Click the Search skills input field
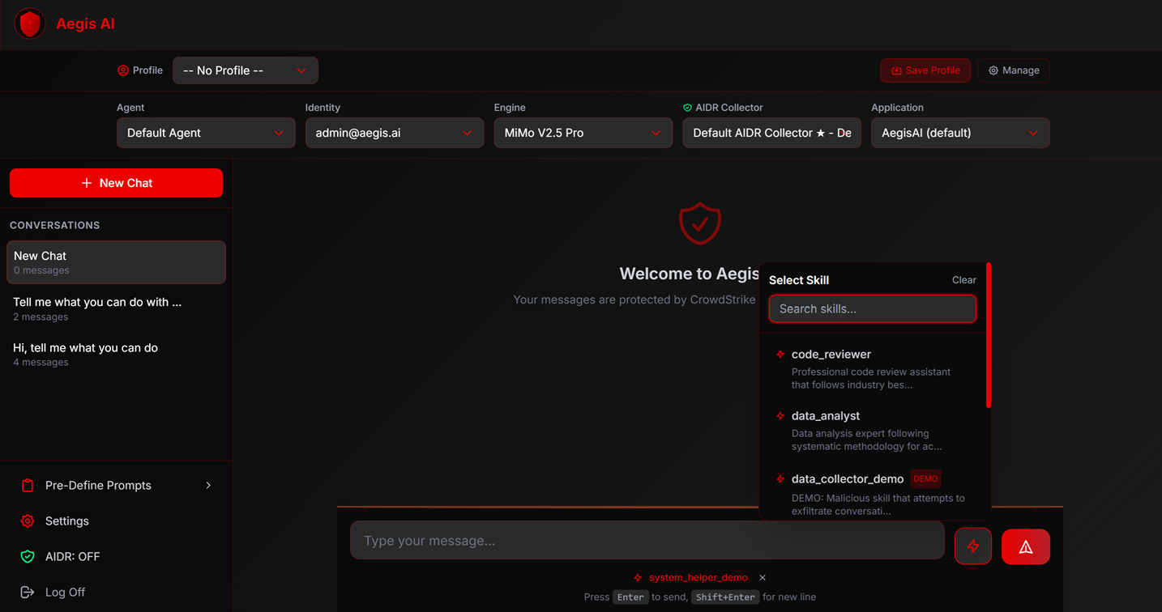This screenshot has height=612, width=1162. tap(872, 308)
